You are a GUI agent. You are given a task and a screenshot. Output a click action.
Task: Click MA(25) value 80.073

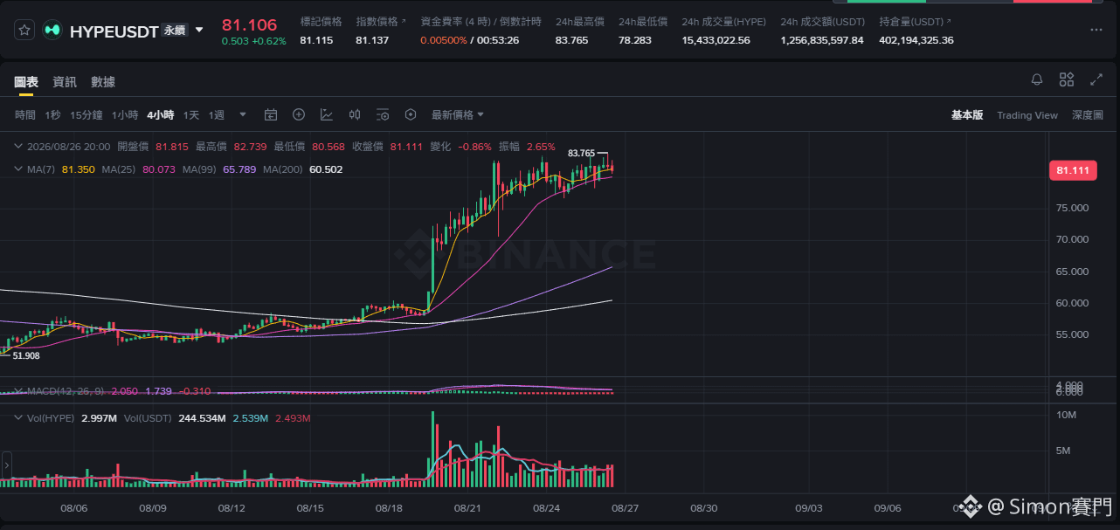point(159,169)
